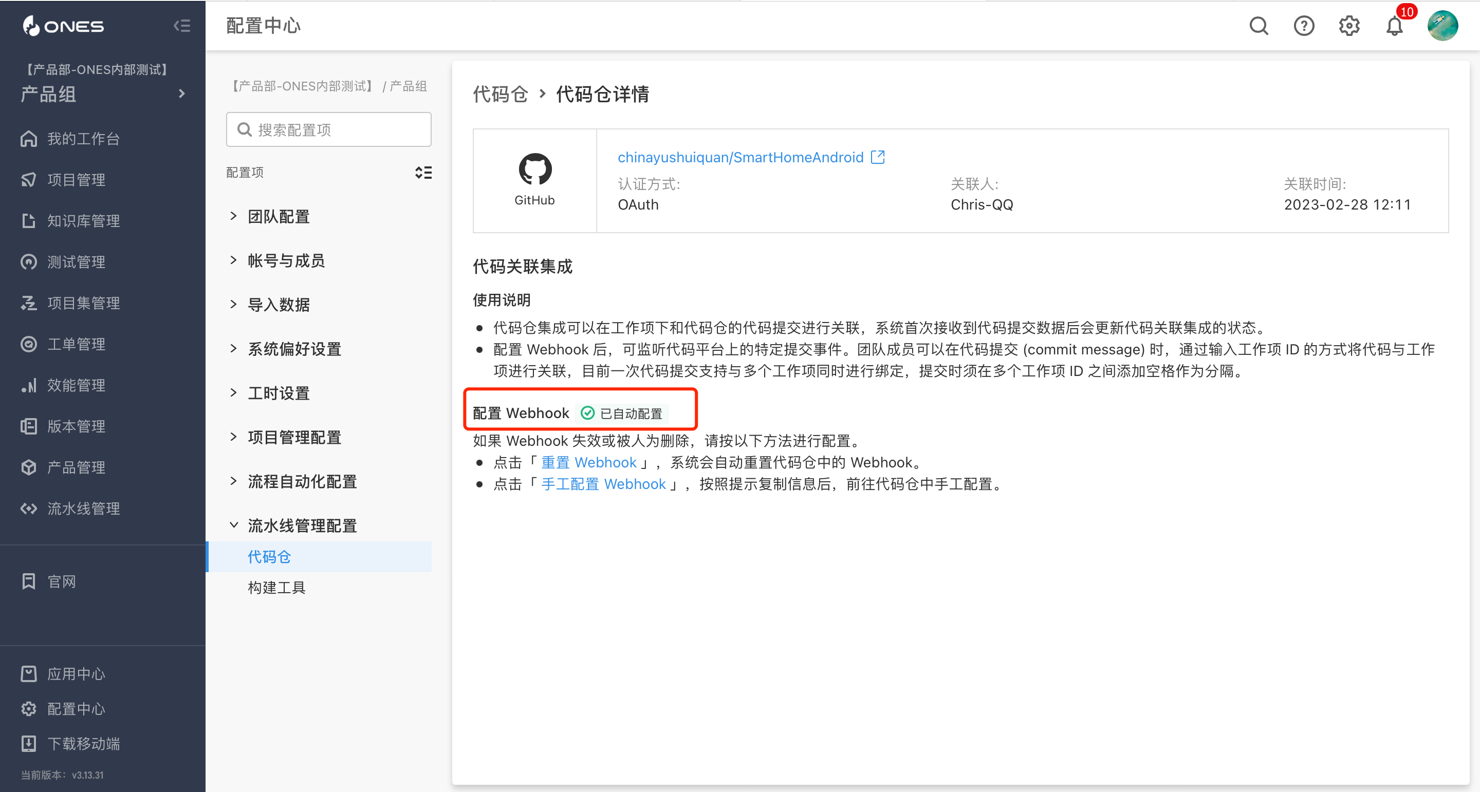Open the user avatar menu

coord(1442,26)
